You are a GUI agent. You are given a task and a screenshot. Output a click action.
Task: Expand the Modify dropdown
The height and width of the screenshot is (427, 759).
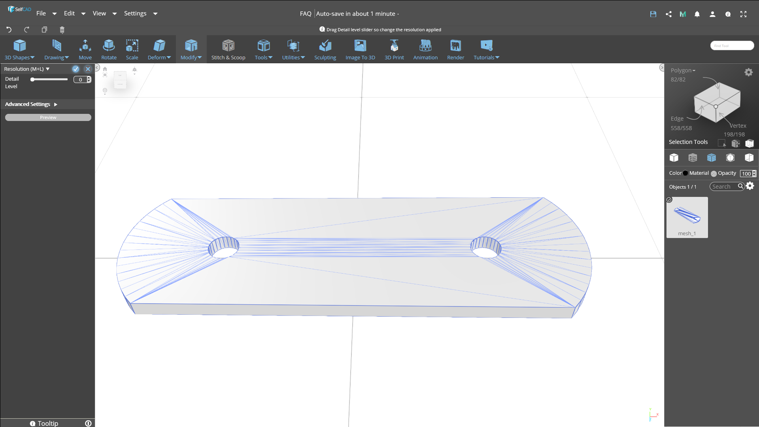191,49
